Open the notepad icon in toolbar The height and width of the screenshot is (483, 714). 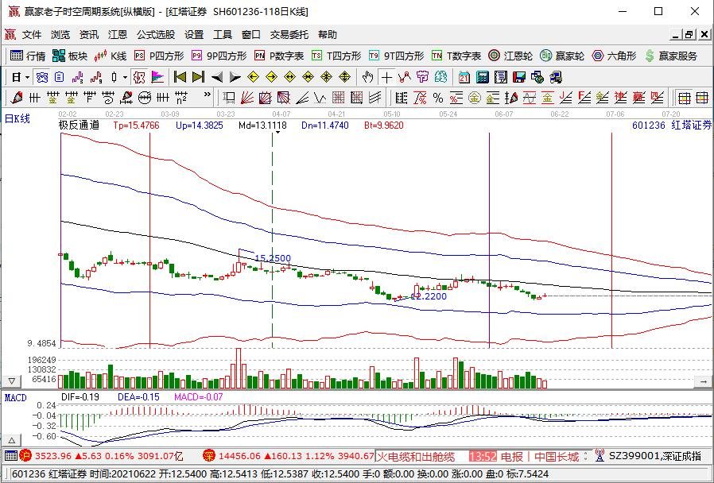[x=500, y=77]
